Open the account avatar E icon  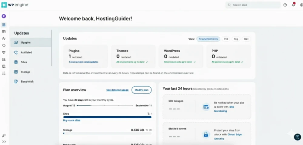point(4,16)
